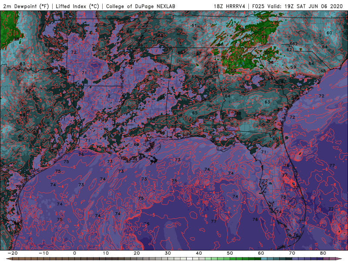Screen dimensions: 348x261
Task: Click the 10 colorbar scale label
Action: tap(106, 253)
